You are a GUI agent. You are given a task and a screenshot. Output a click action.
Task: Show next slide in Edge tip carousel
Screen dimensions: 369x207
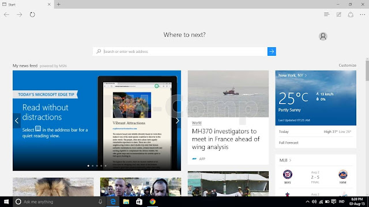[177, 121]
